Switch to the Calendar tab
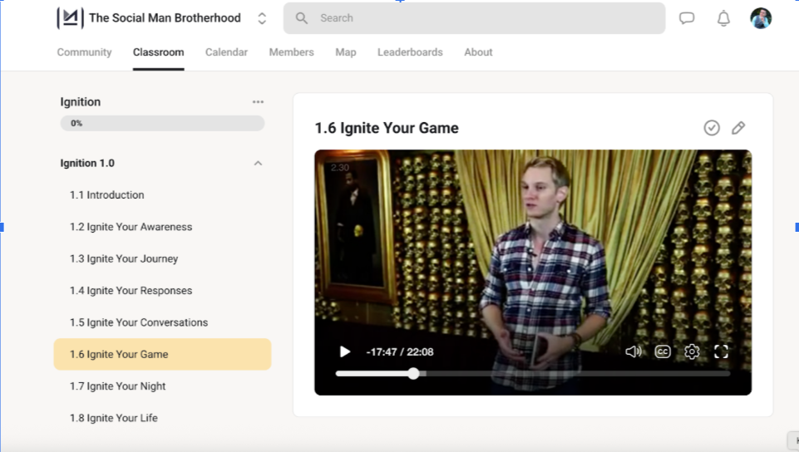Screen dimensions: 799x452 point(226,52)
